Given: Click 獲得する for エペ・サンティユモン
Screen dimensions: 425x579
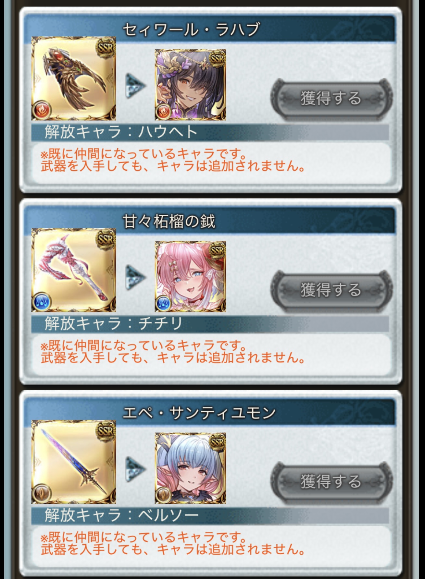Looking at the screenshot, I should click(331, 481).
